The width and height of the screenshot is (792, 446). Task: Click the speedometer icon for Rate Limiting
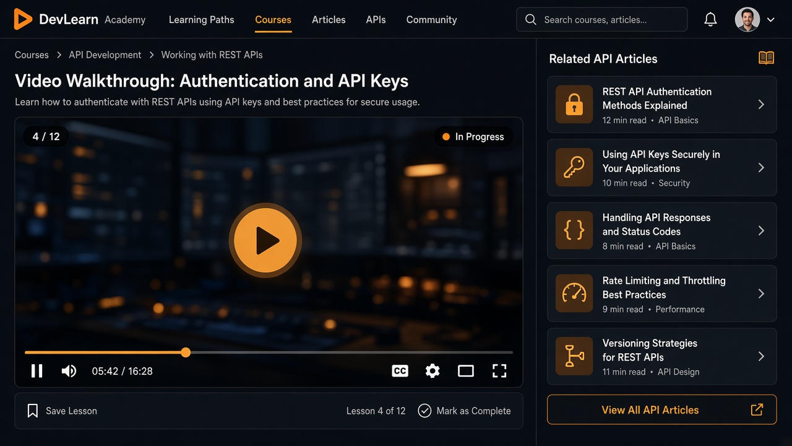click(574, 294)
